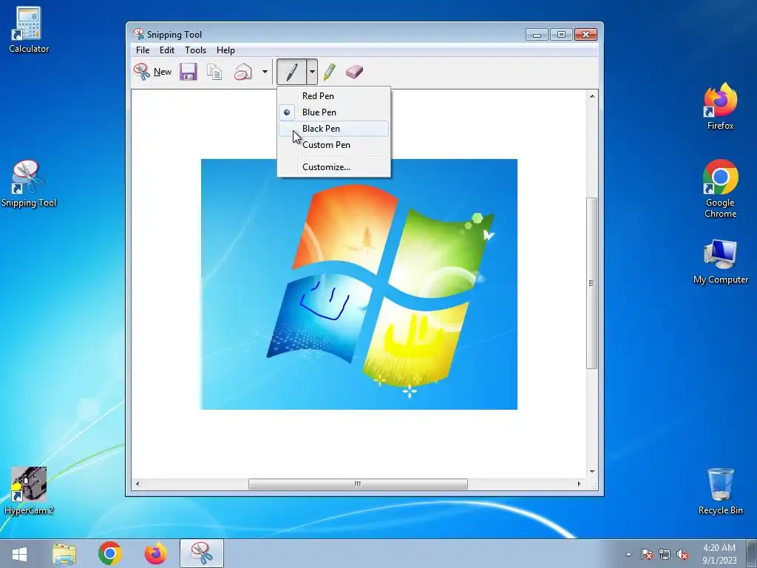Click the vertical scrollbar down arrow
The image size is (757, 568).
click(x=592, y=471)
